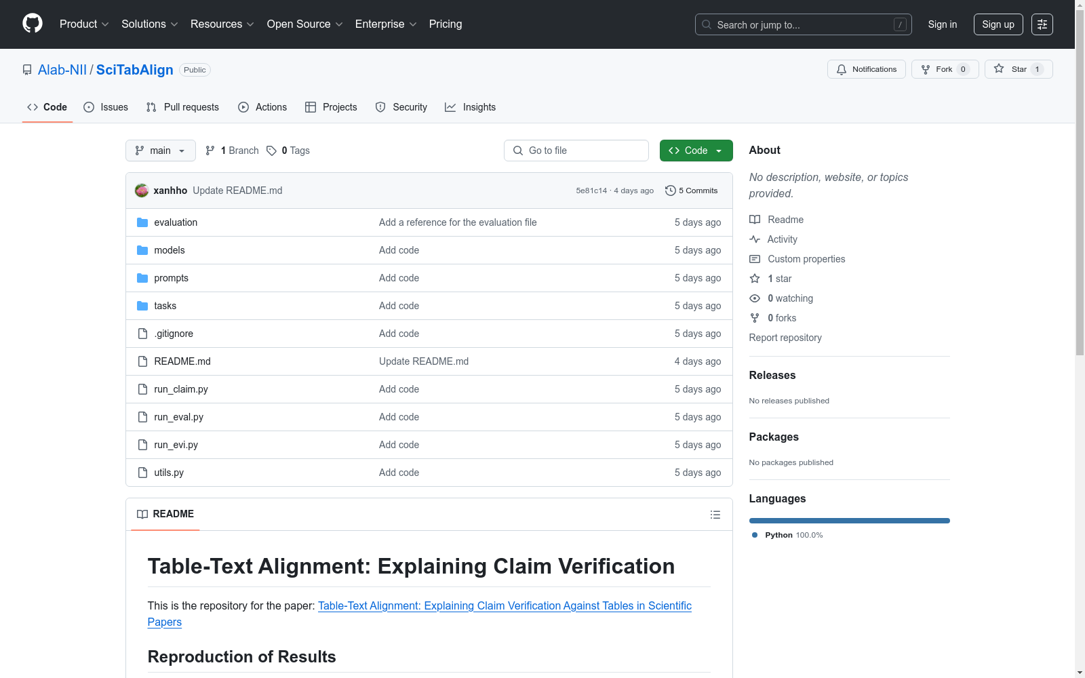Click the run_evi.py file icon

[142, 445]
